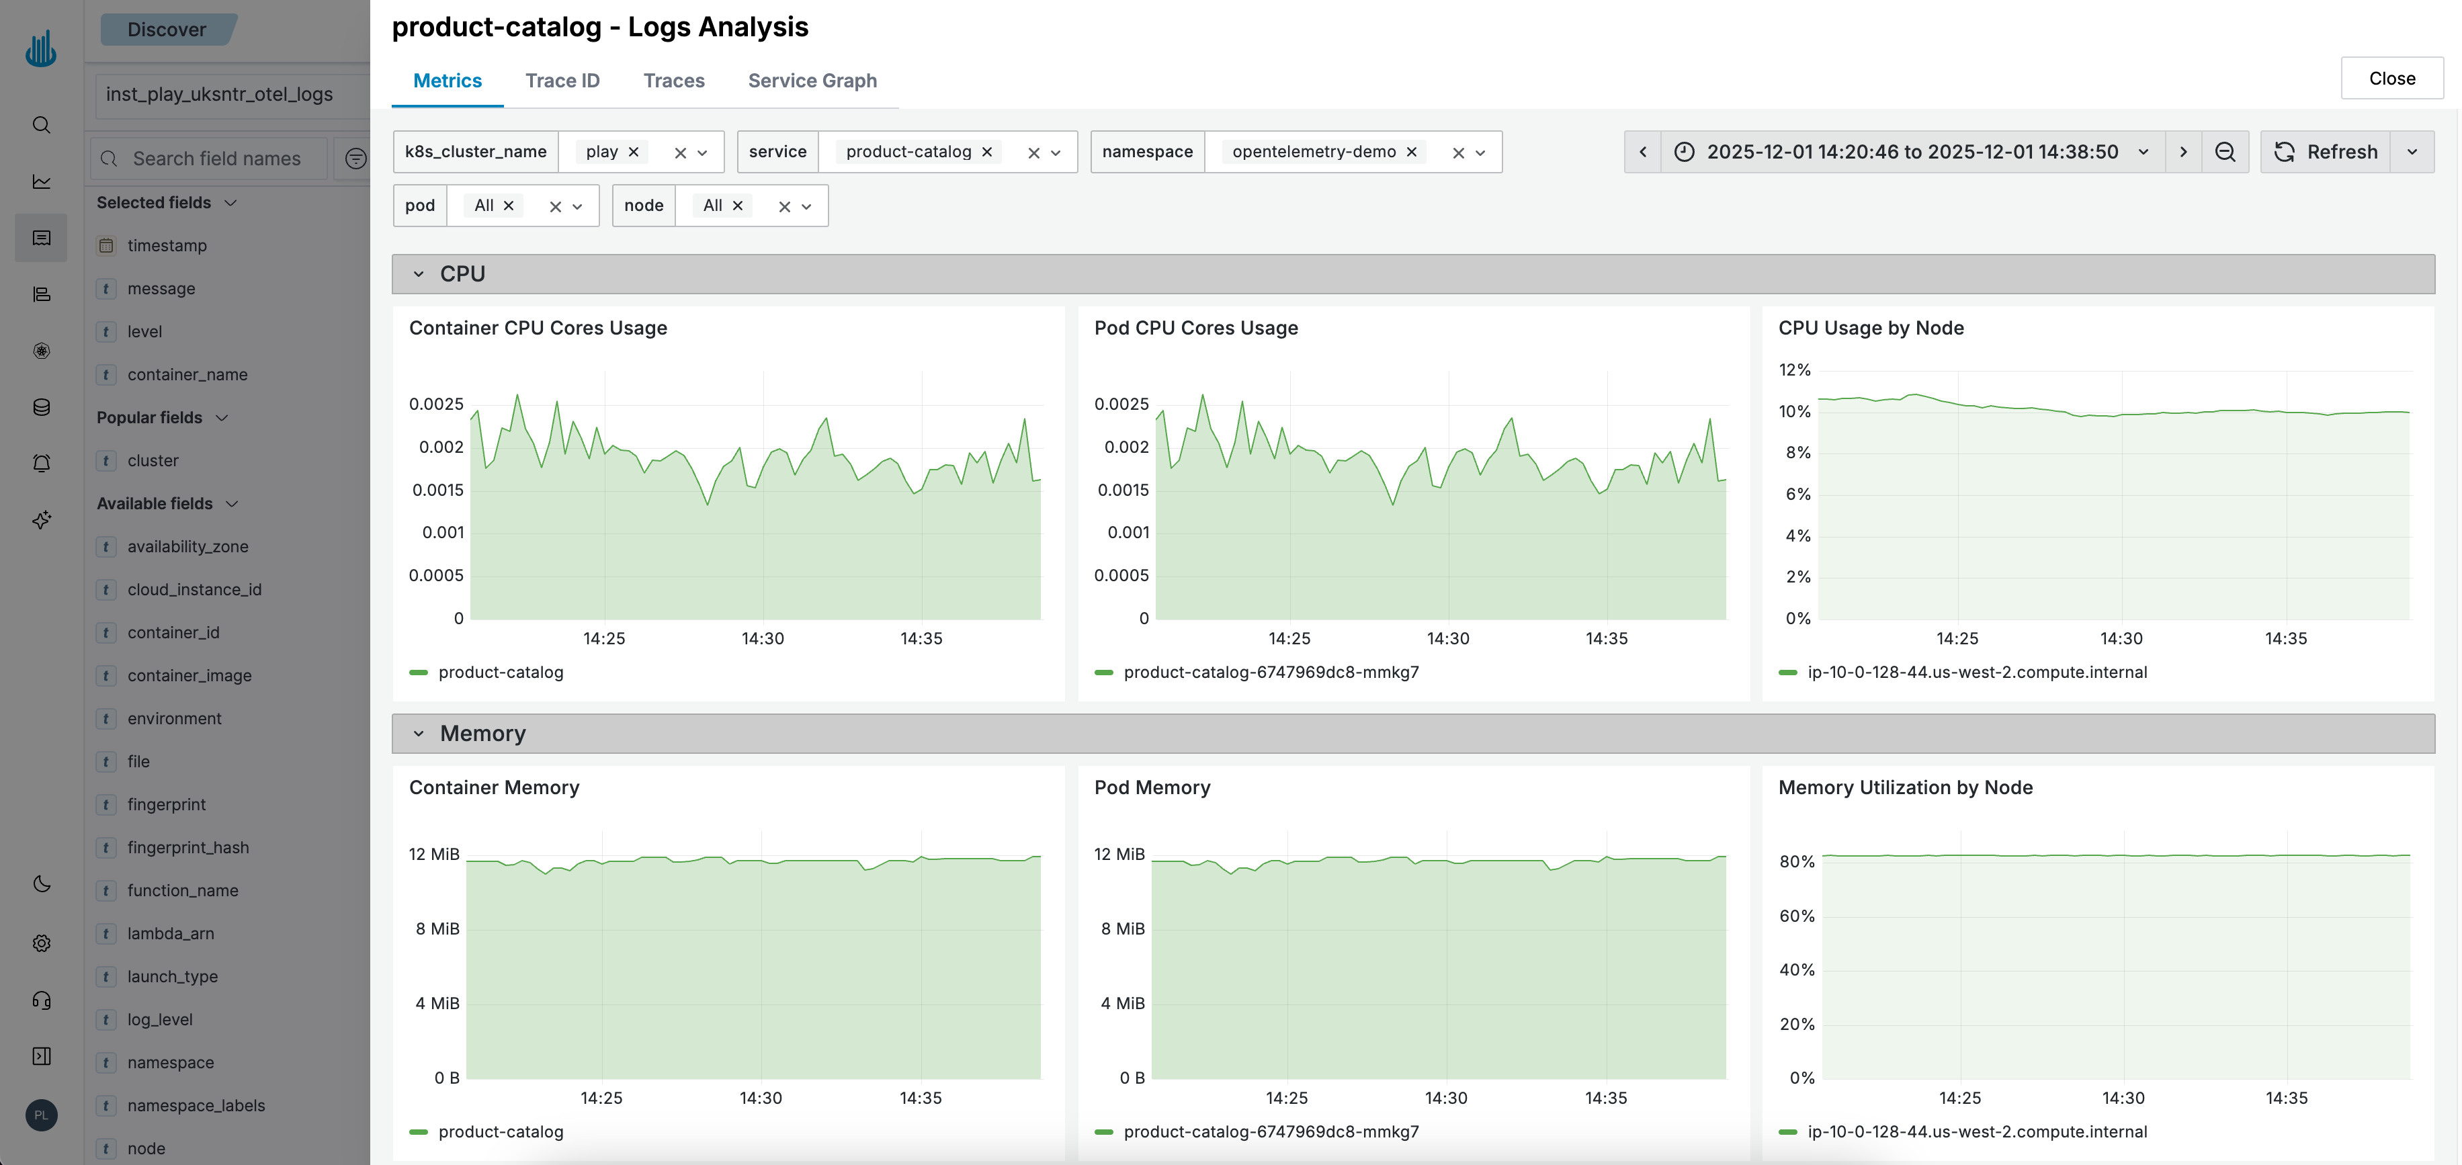Click the AI sparkles icon in the sidebar
Screen dimensions: 2462x1165
click(x=40, y=520)
